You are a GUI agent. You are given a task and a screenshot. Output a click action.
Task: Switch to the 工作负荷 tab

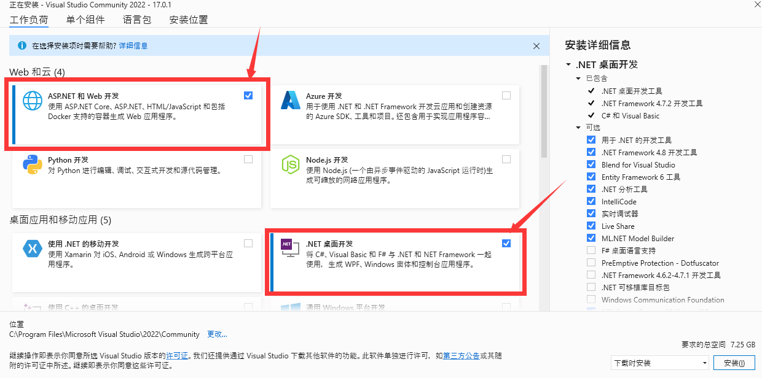(x=29, y=20)
